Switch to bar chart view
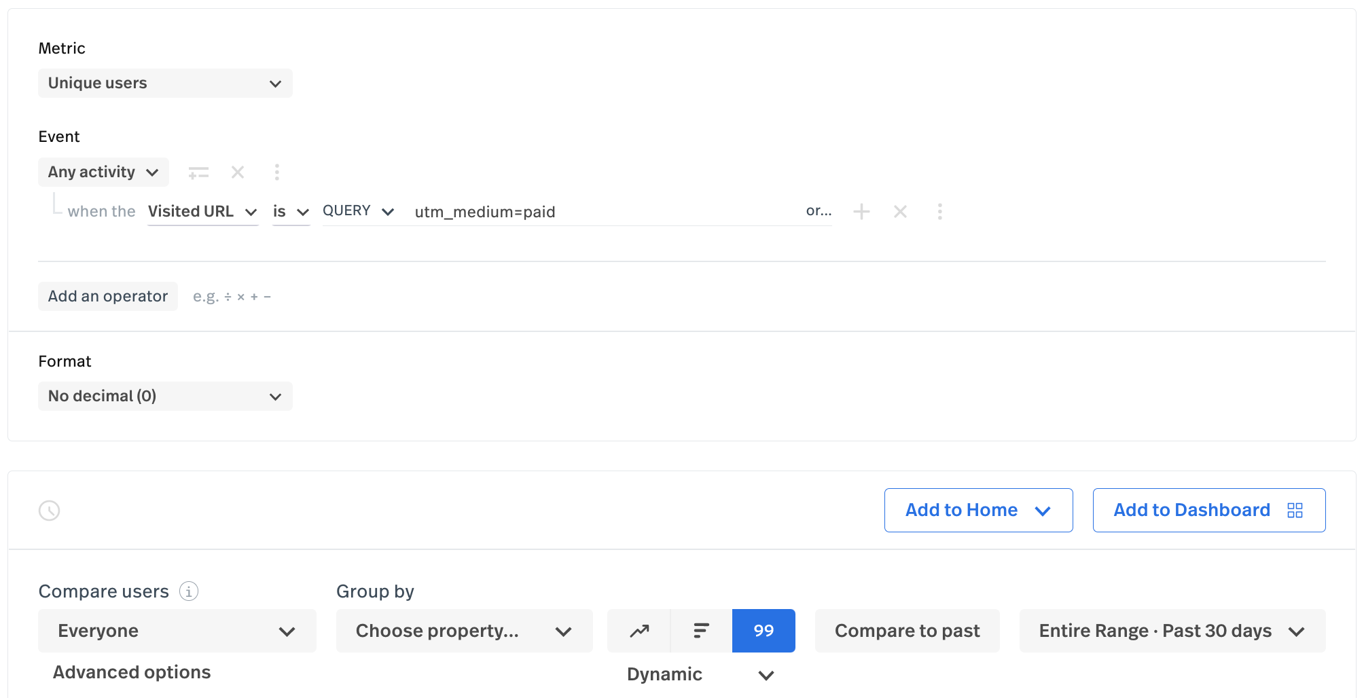Viewport: 1364px width, 698px height. (x=701, y=631)
